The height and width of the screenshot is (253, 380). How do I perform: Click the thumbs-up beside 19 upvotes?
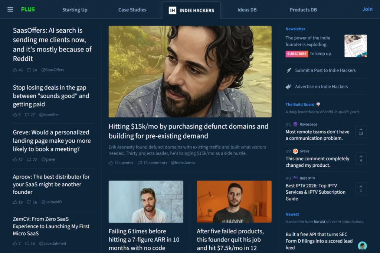point(111,163)
